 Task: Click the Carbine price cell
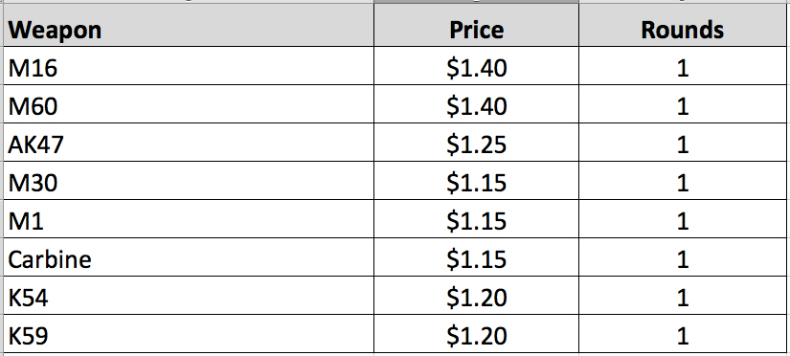point(476,257)
